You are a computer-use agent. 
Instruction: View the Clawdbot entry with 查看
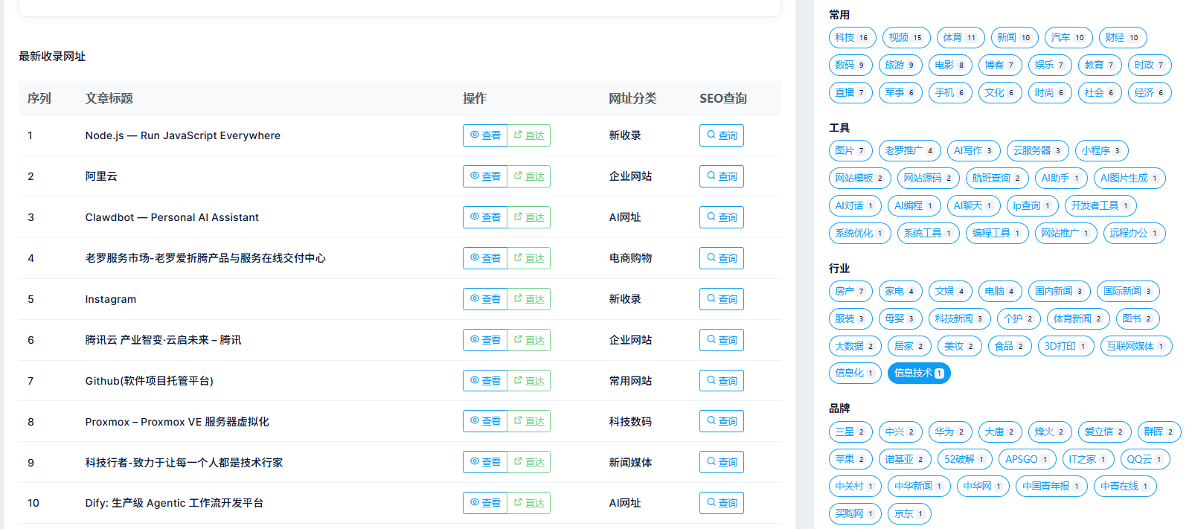click(x=485, y=217)
